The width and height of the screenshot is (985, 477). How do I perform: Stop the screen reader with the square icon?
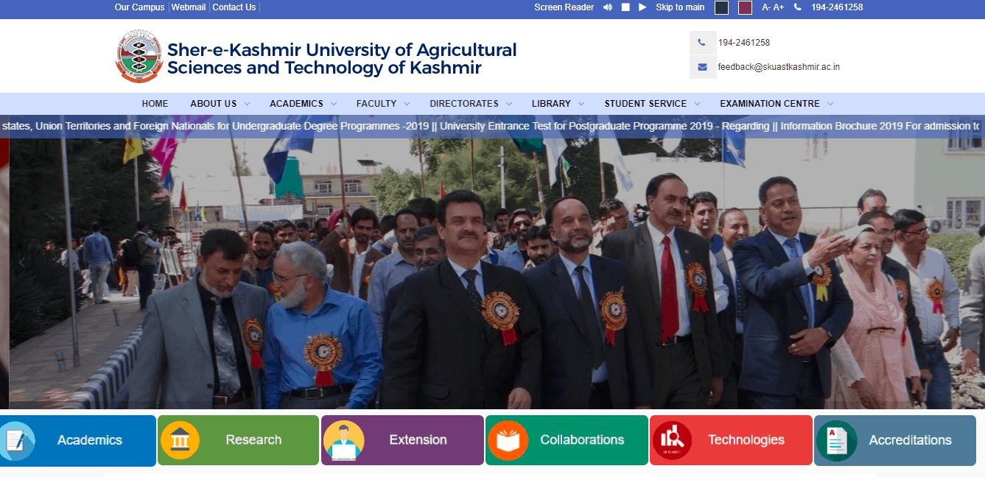[x=625, y=7]
